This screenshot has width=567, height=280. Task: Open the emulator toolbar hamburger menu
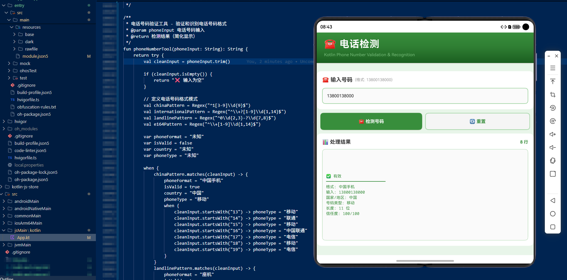(x=552, y=68)
